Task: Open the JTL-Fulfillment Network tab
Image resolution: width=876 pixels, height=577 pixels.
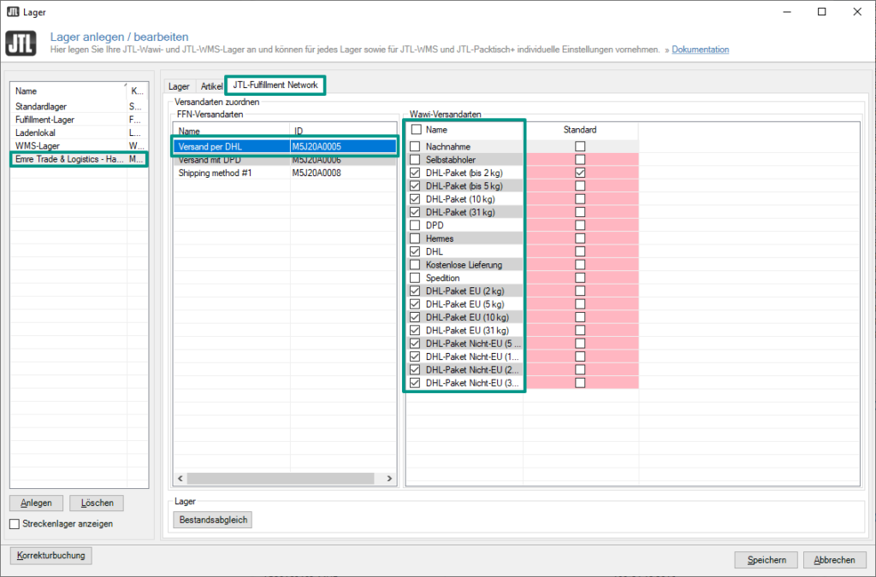Action: tap(275, 85)
